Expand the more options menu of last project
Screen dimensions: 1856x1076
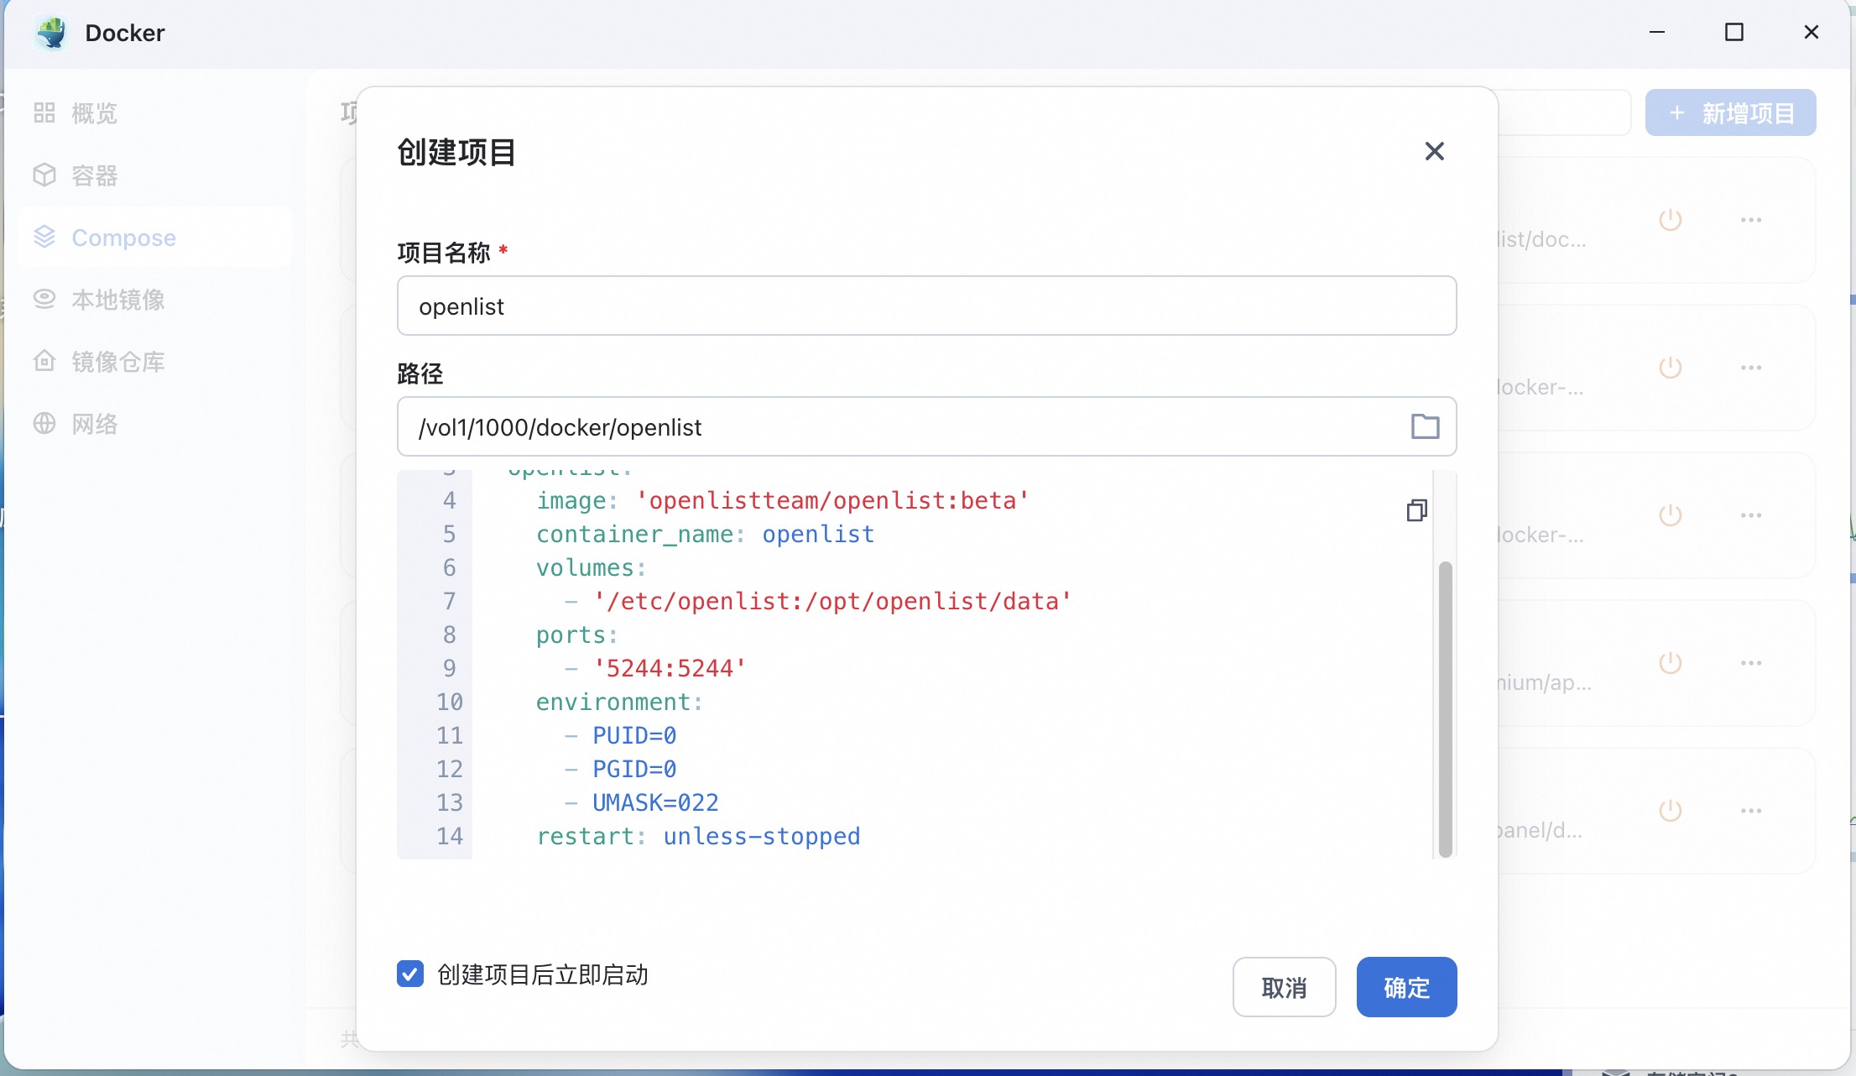[x=1751, y=811]
